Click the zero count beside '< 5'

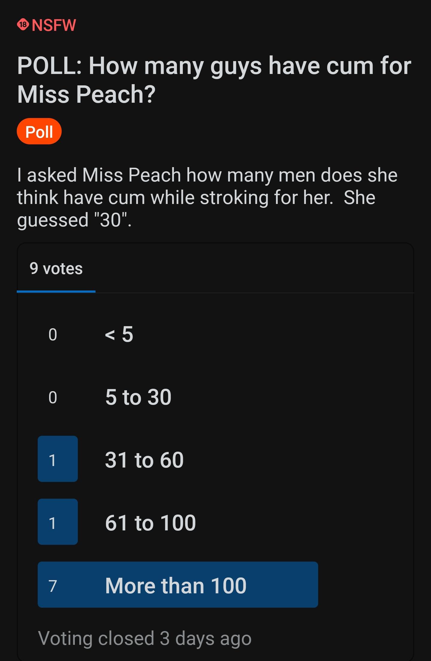pos(53,335)
